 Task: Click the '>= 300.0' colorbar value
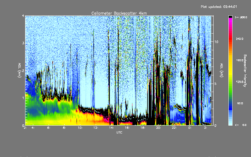[241, 17]
